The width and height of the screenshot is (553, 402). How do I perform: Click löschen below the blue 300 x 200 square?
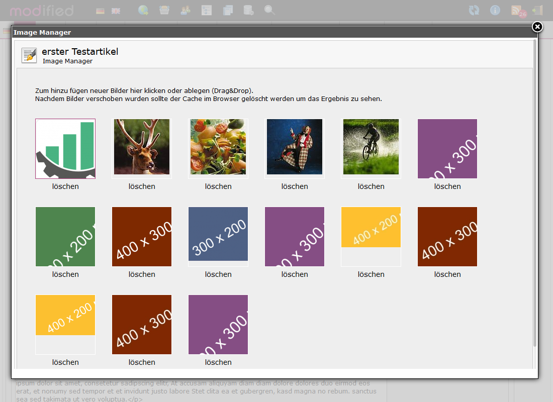pyautogui.click(x=218, y=274)
